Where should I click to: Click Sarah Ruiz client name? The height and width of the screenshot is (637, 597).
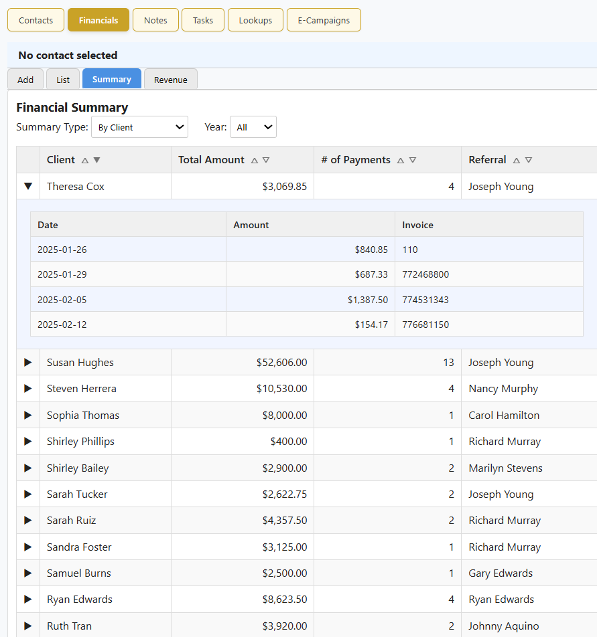pos(72,520)
